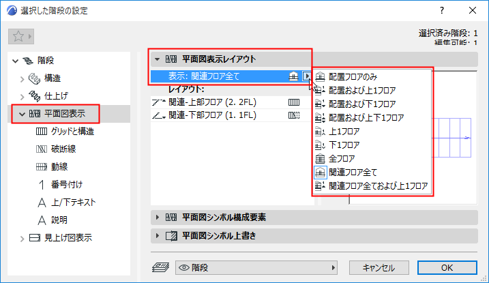Click the キャンセル button

(379, 268)
